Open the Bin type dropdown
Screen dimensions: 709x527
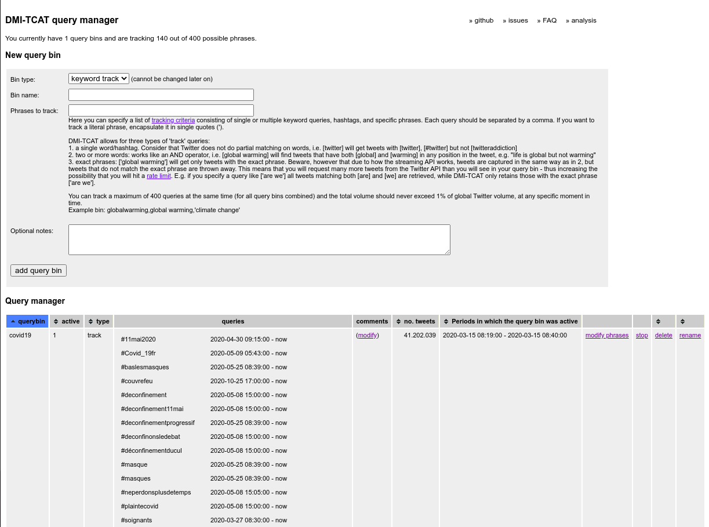(99, 78)
